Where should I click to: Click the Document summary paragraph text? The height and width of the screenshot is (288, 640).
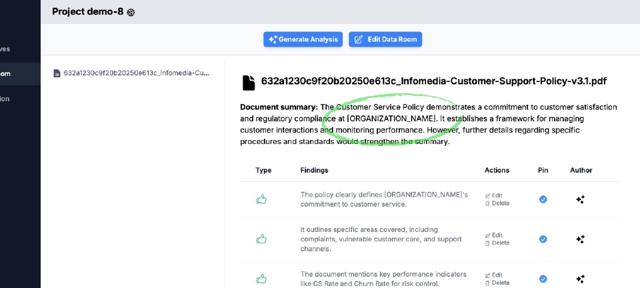click(x=429, y=125)
